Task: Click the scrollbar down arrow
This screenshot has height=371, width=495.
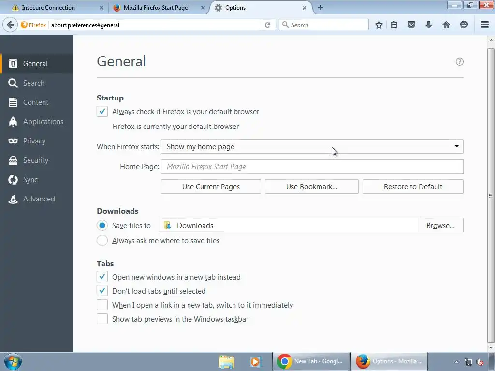Action: point(491,348)
